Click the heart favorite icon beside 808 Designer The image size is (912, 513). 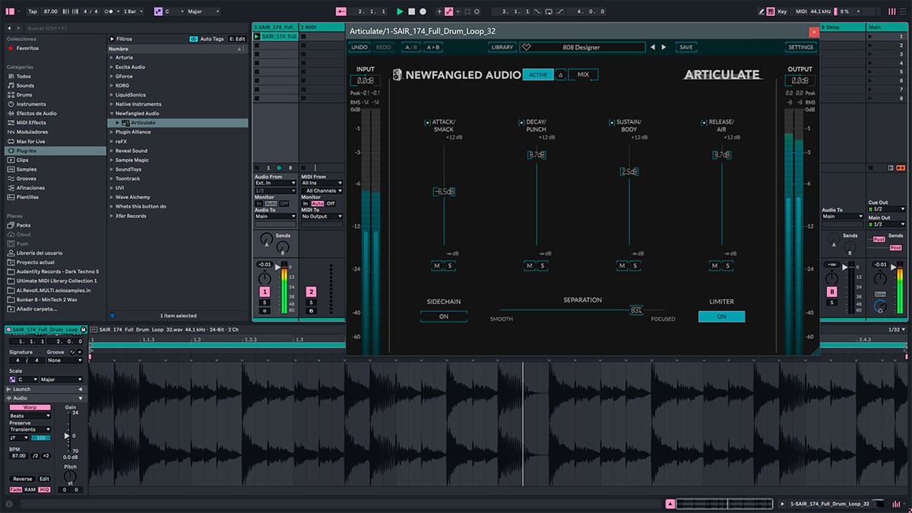(526, 47)
